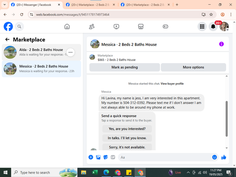This screenshot has height=177, width=236.
Task: Open Excel from taskbar
Action: [x=95, y=172]
